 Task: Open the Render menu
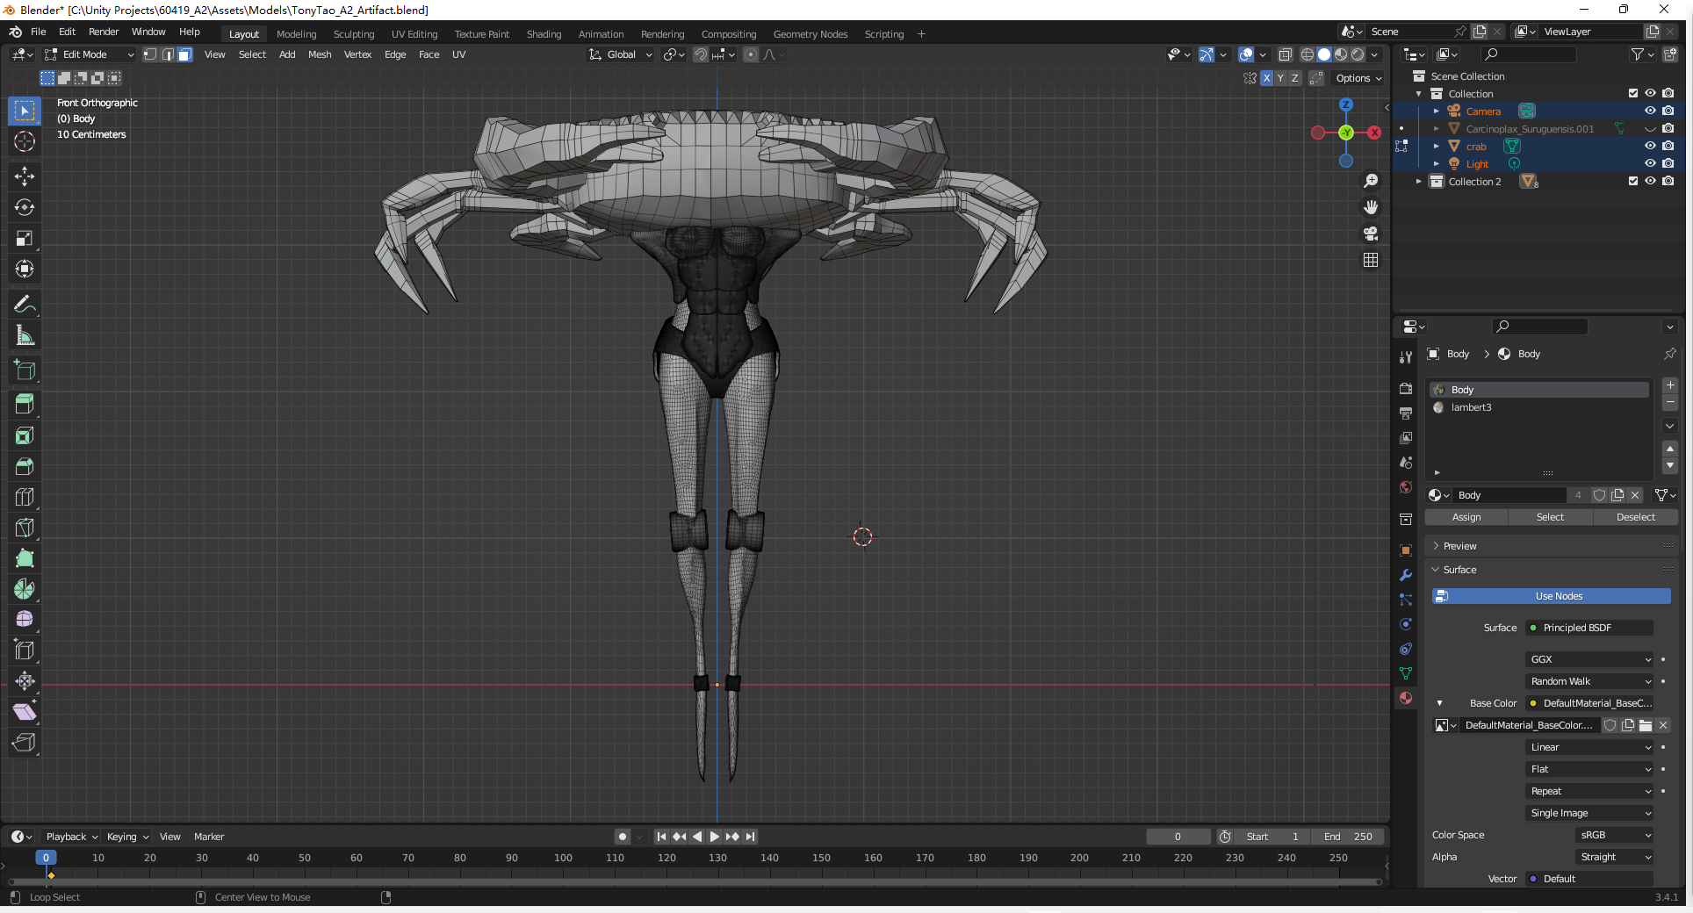click(x=103, y=32)
